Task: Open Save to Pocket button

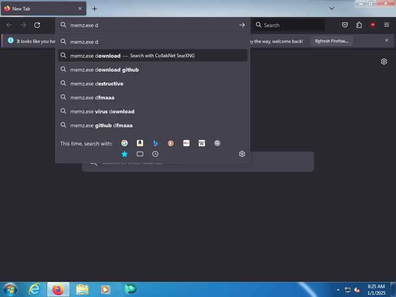Action: click(345, 25)
